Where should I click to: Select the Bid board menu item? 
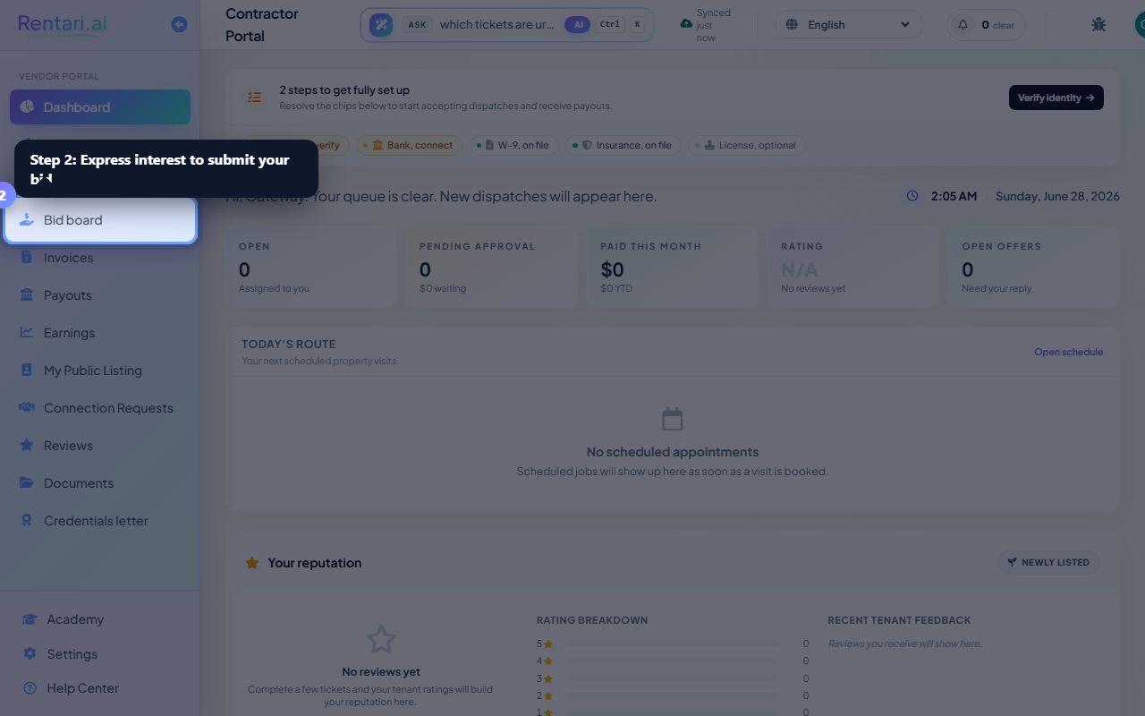tap(99, 220)
